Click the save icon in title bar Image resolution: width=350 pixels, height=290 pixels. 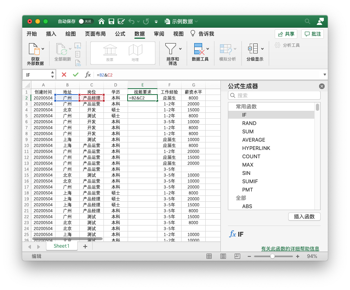point(111,21)
